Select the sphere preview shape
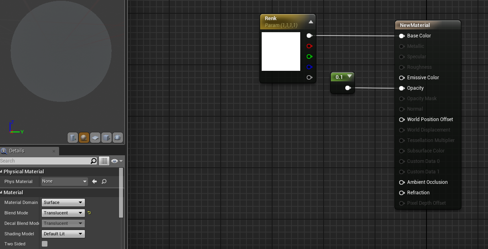 [84, 138]
